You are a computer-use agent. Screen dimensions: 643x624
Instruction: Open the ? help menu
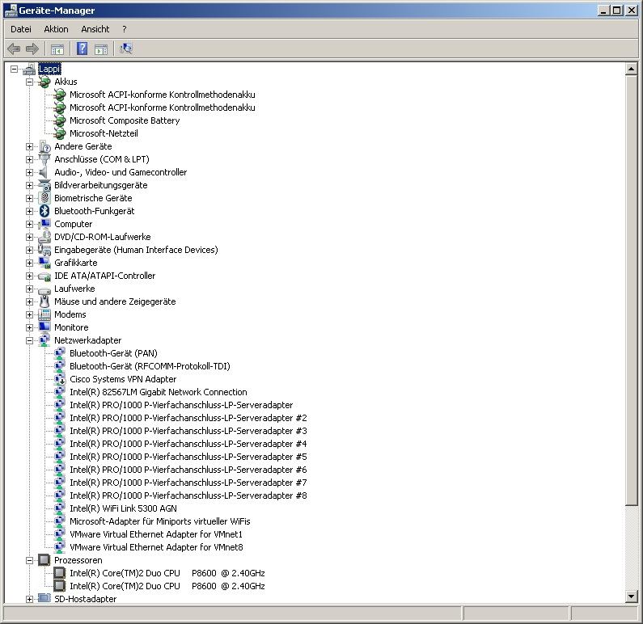pyautogui.click(x=125, y=29)
